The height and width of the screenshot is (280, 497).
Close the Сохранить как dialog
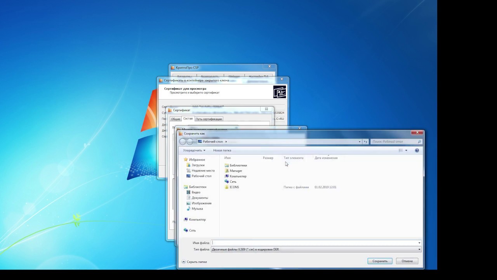coord(417,133)
